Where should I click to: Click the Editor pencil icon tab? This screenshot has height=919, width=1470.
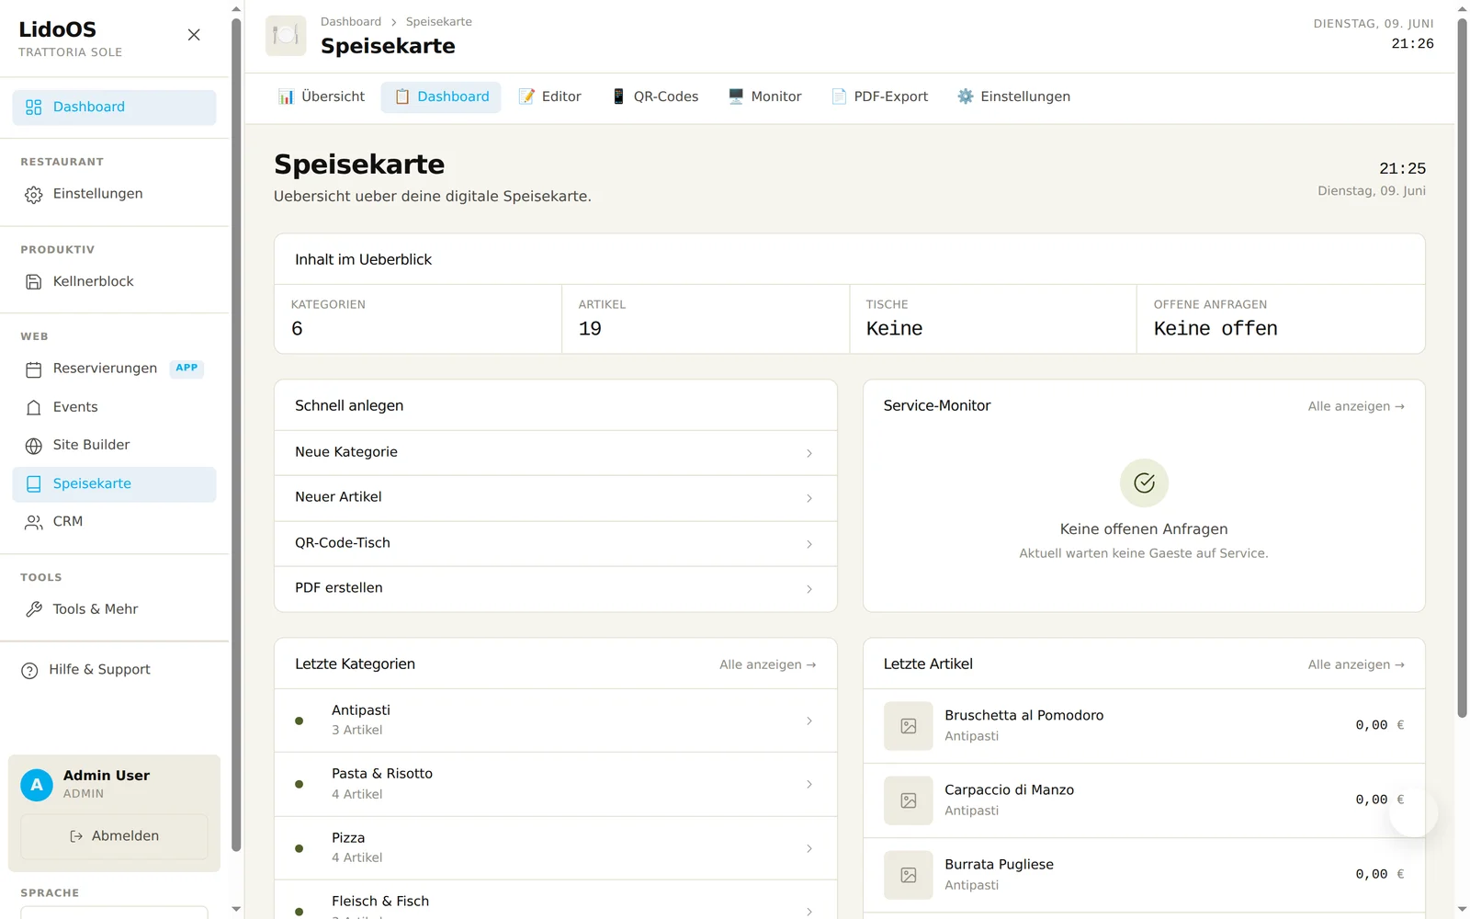click(526, 96)
